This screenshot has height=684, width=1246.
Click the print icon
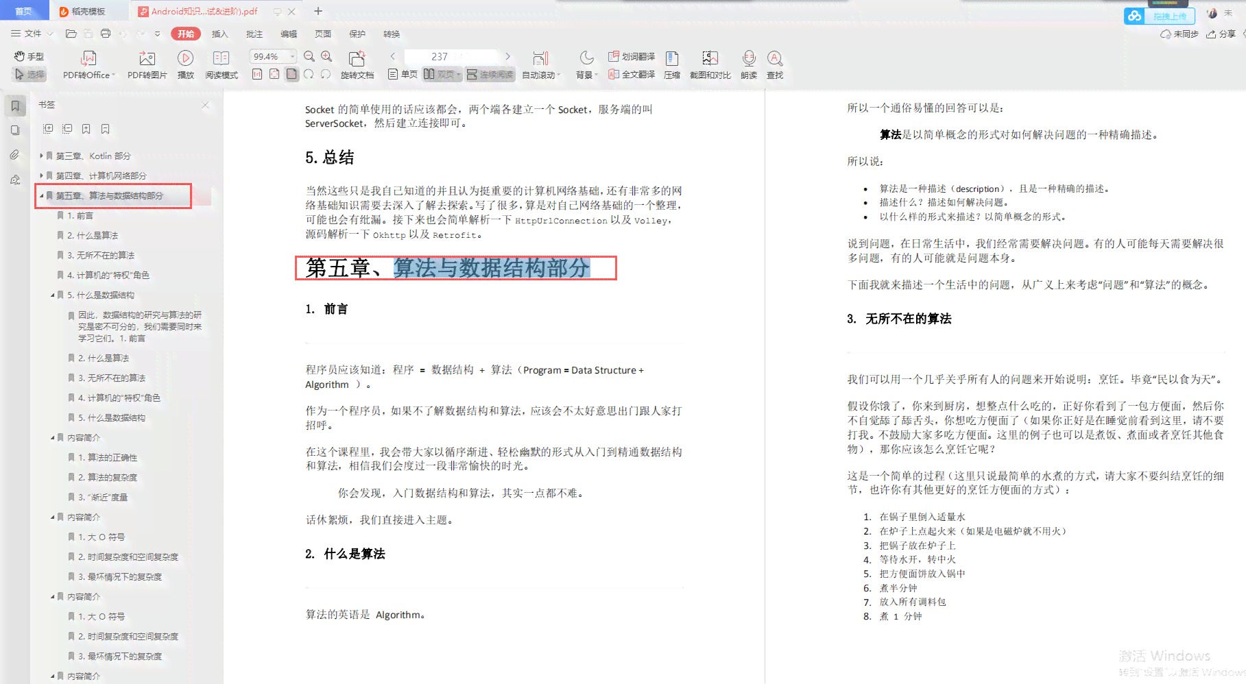(x=105, y=33)
